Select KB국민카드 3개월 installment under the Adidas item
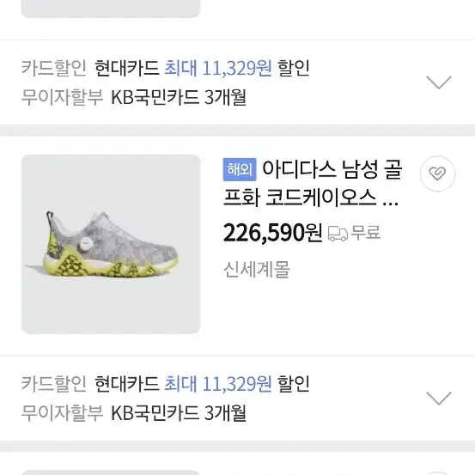The image size is (475, 475). pos(179,413)
